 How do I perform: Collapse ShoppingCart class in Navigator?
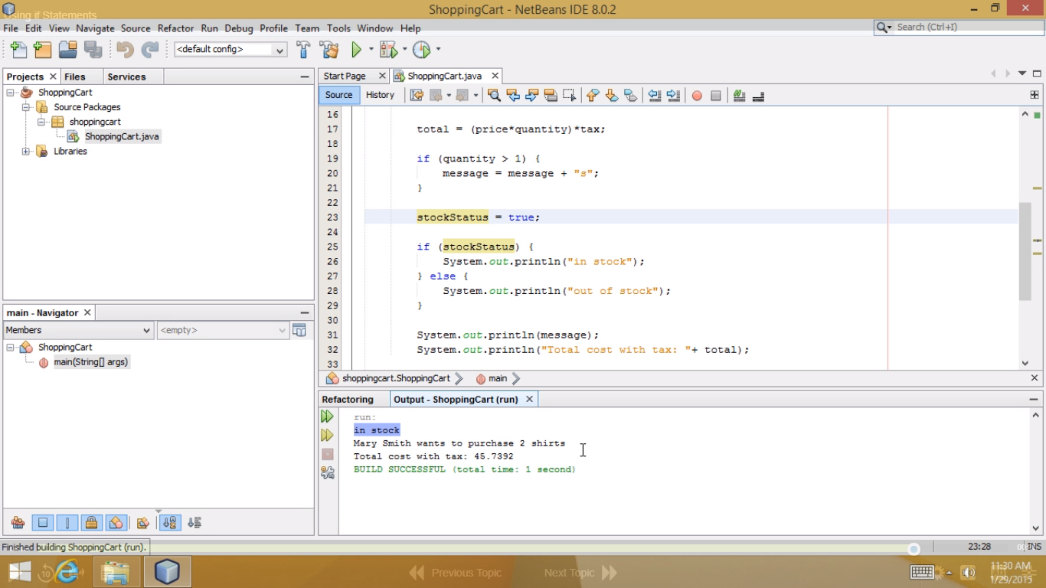(x=11, y=348)
